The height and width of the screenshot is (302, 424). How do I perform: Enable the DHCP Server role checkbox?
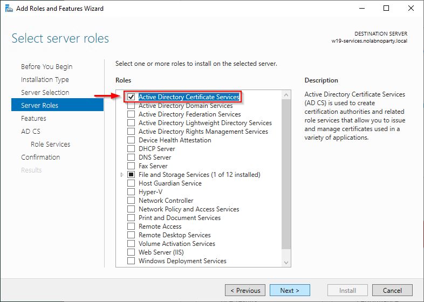(x=131, y=149)
